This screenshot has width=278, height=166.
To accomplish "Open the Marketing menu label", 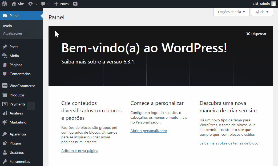I will coord(18,122).
